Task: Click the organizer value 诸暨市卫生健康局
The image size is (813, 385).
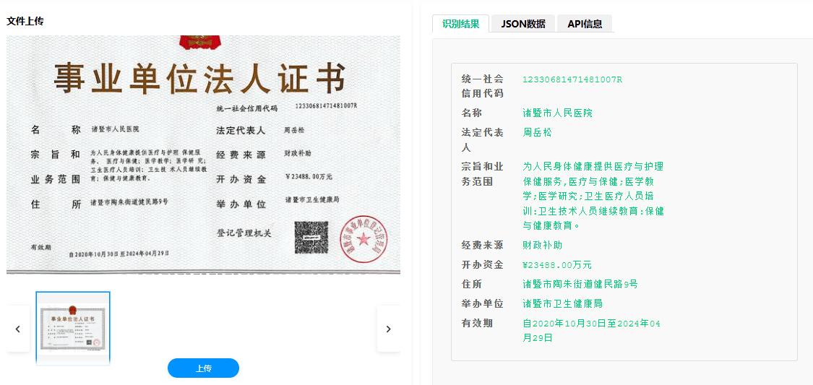Action: [562, 303]
